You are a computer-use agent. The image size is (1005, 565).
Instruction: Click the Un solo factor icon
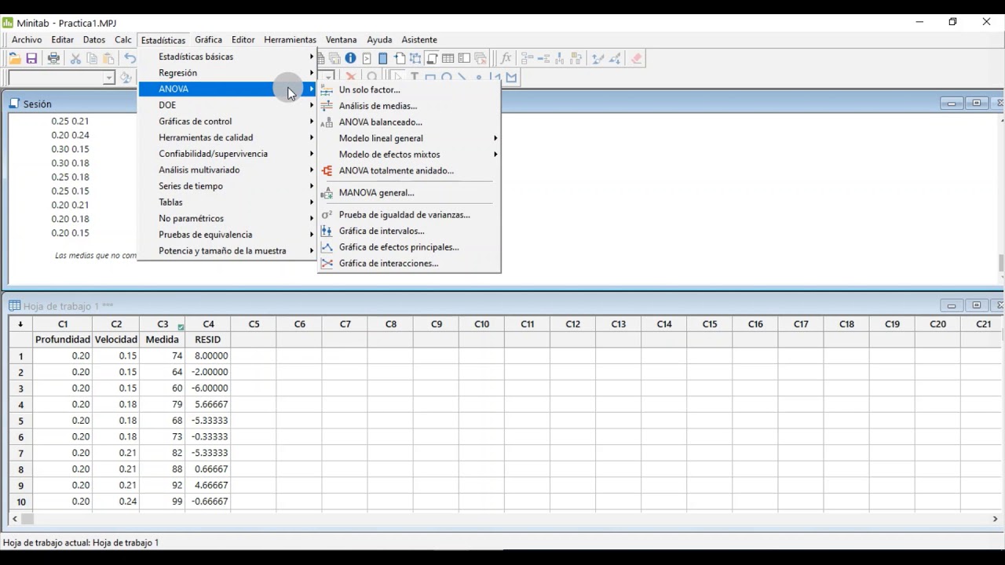click(x=327, y=90)
